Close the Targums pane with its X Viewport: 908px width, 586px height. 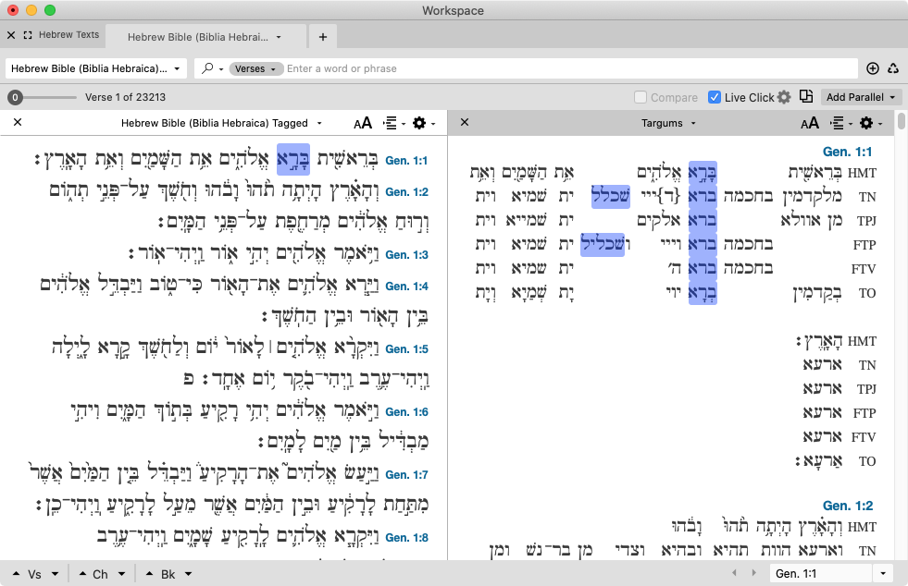(x=465, y=123)
